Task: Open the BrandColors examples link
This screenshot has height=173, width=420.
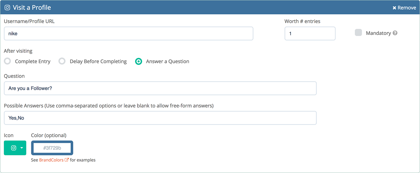Action: pos(51,160)
